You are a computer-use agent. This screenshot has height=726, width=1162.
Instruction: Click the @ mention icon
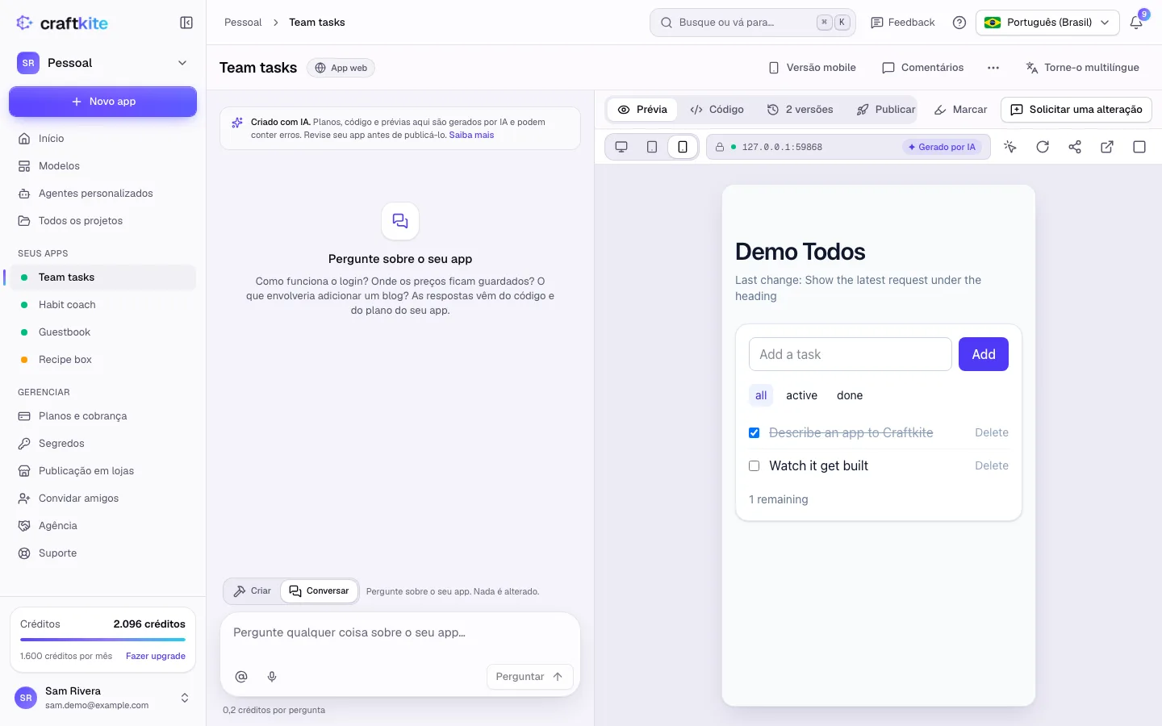(241, 677)
